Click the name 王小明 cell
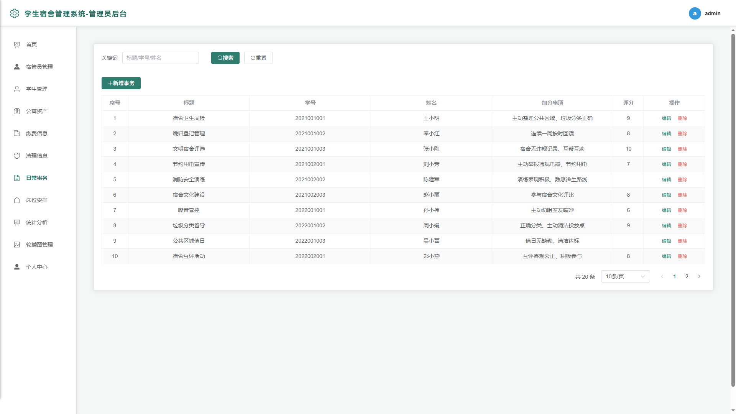The height and width of the screenshot is (414, 736). click(x=431, y=118)
